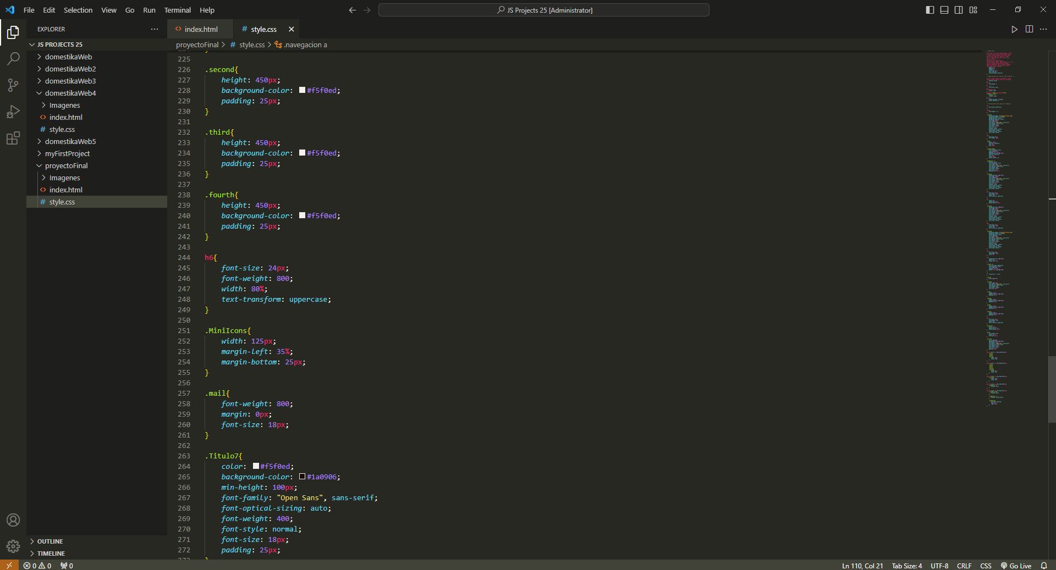Close the style.css tab

point(291,29)
